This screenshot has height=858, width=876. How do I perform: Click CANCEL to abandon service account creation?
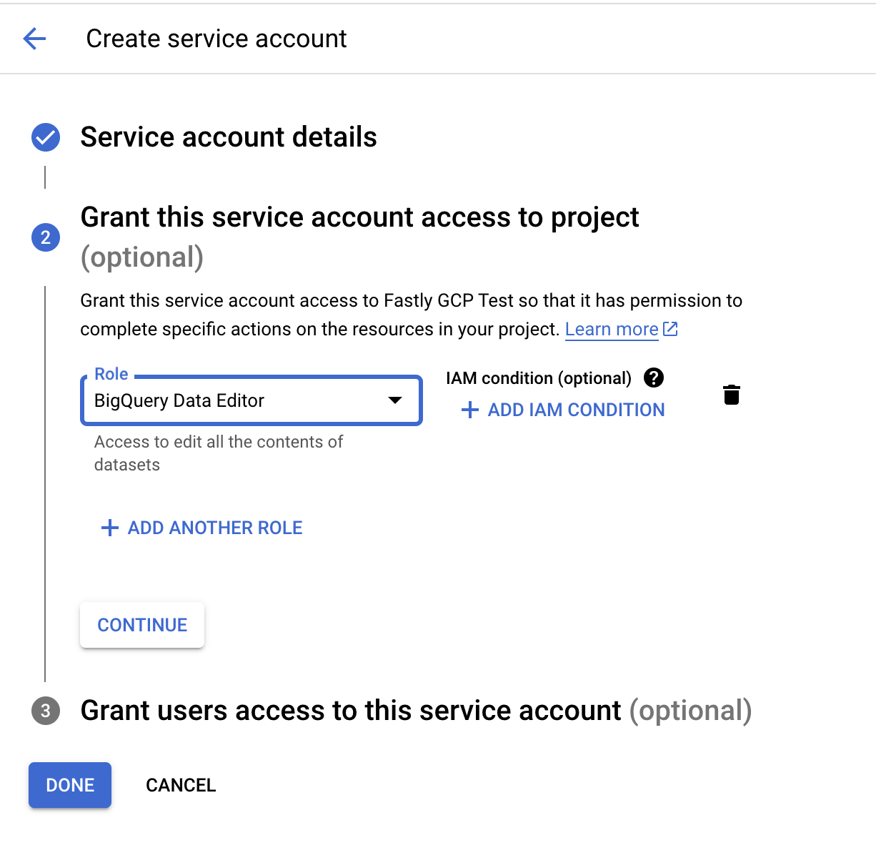point(180,784)
